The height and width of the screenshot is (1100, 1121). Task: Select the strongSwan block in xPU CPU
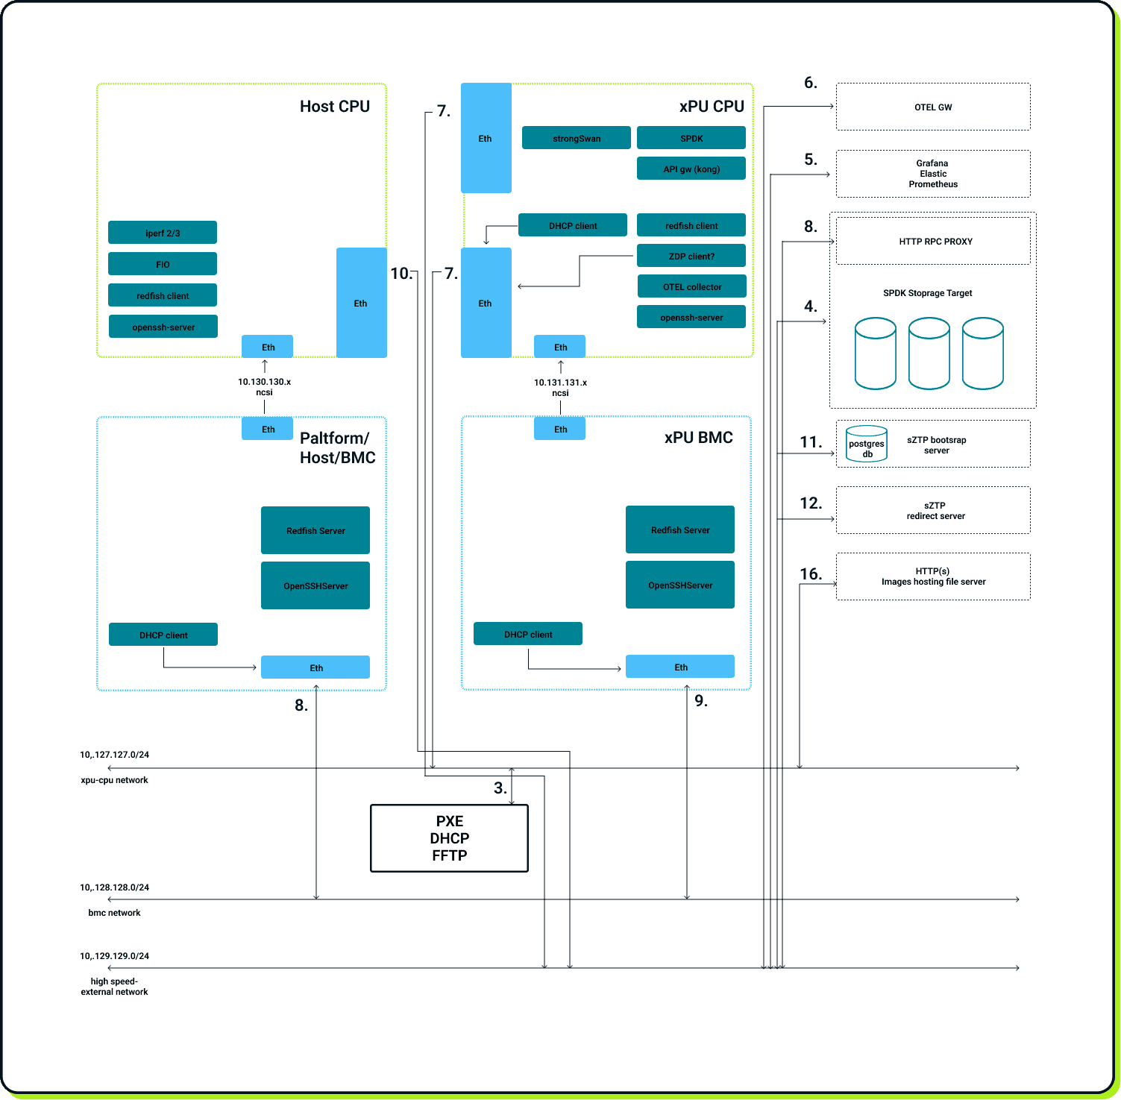click(x=576, y=137)
